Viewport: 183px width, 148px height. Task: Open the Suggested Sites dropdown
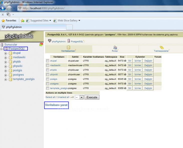(x=50, y=20)
